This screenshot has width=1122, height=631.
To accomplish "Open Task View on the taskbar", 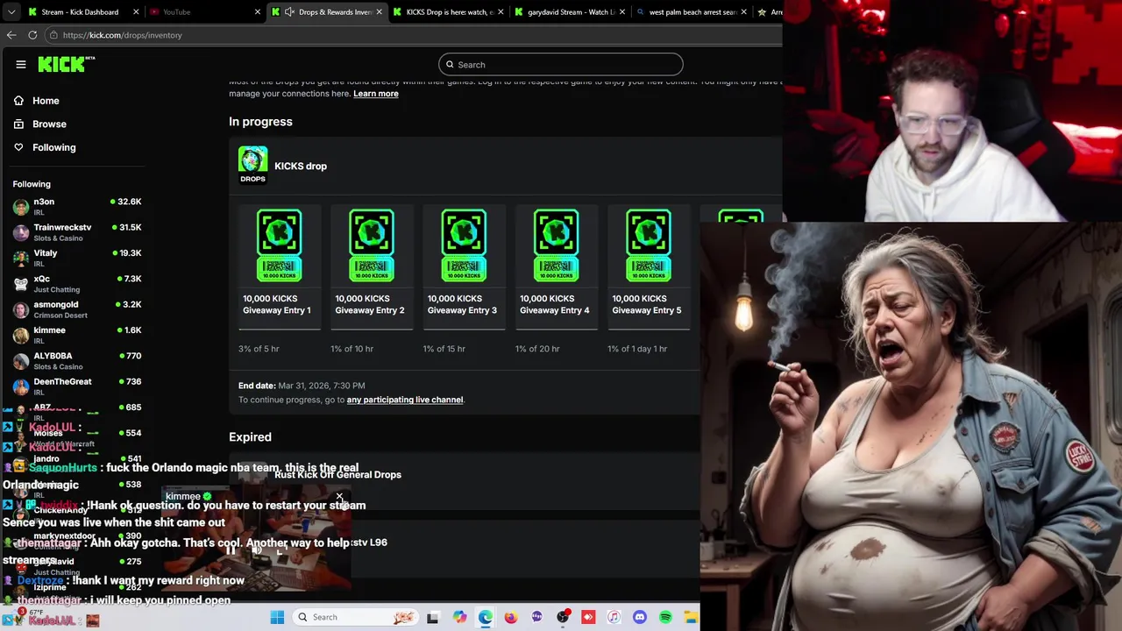I will tap(432, 618).
